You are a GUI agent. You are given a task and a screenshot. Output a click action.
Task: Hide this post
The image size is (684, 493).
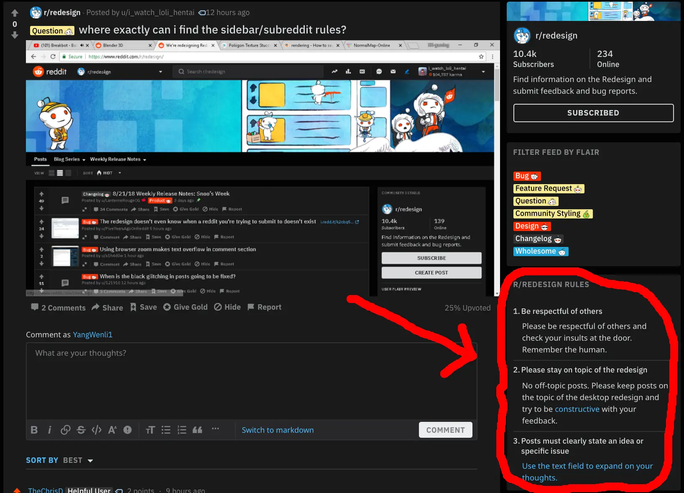click(x=227, y=307)
